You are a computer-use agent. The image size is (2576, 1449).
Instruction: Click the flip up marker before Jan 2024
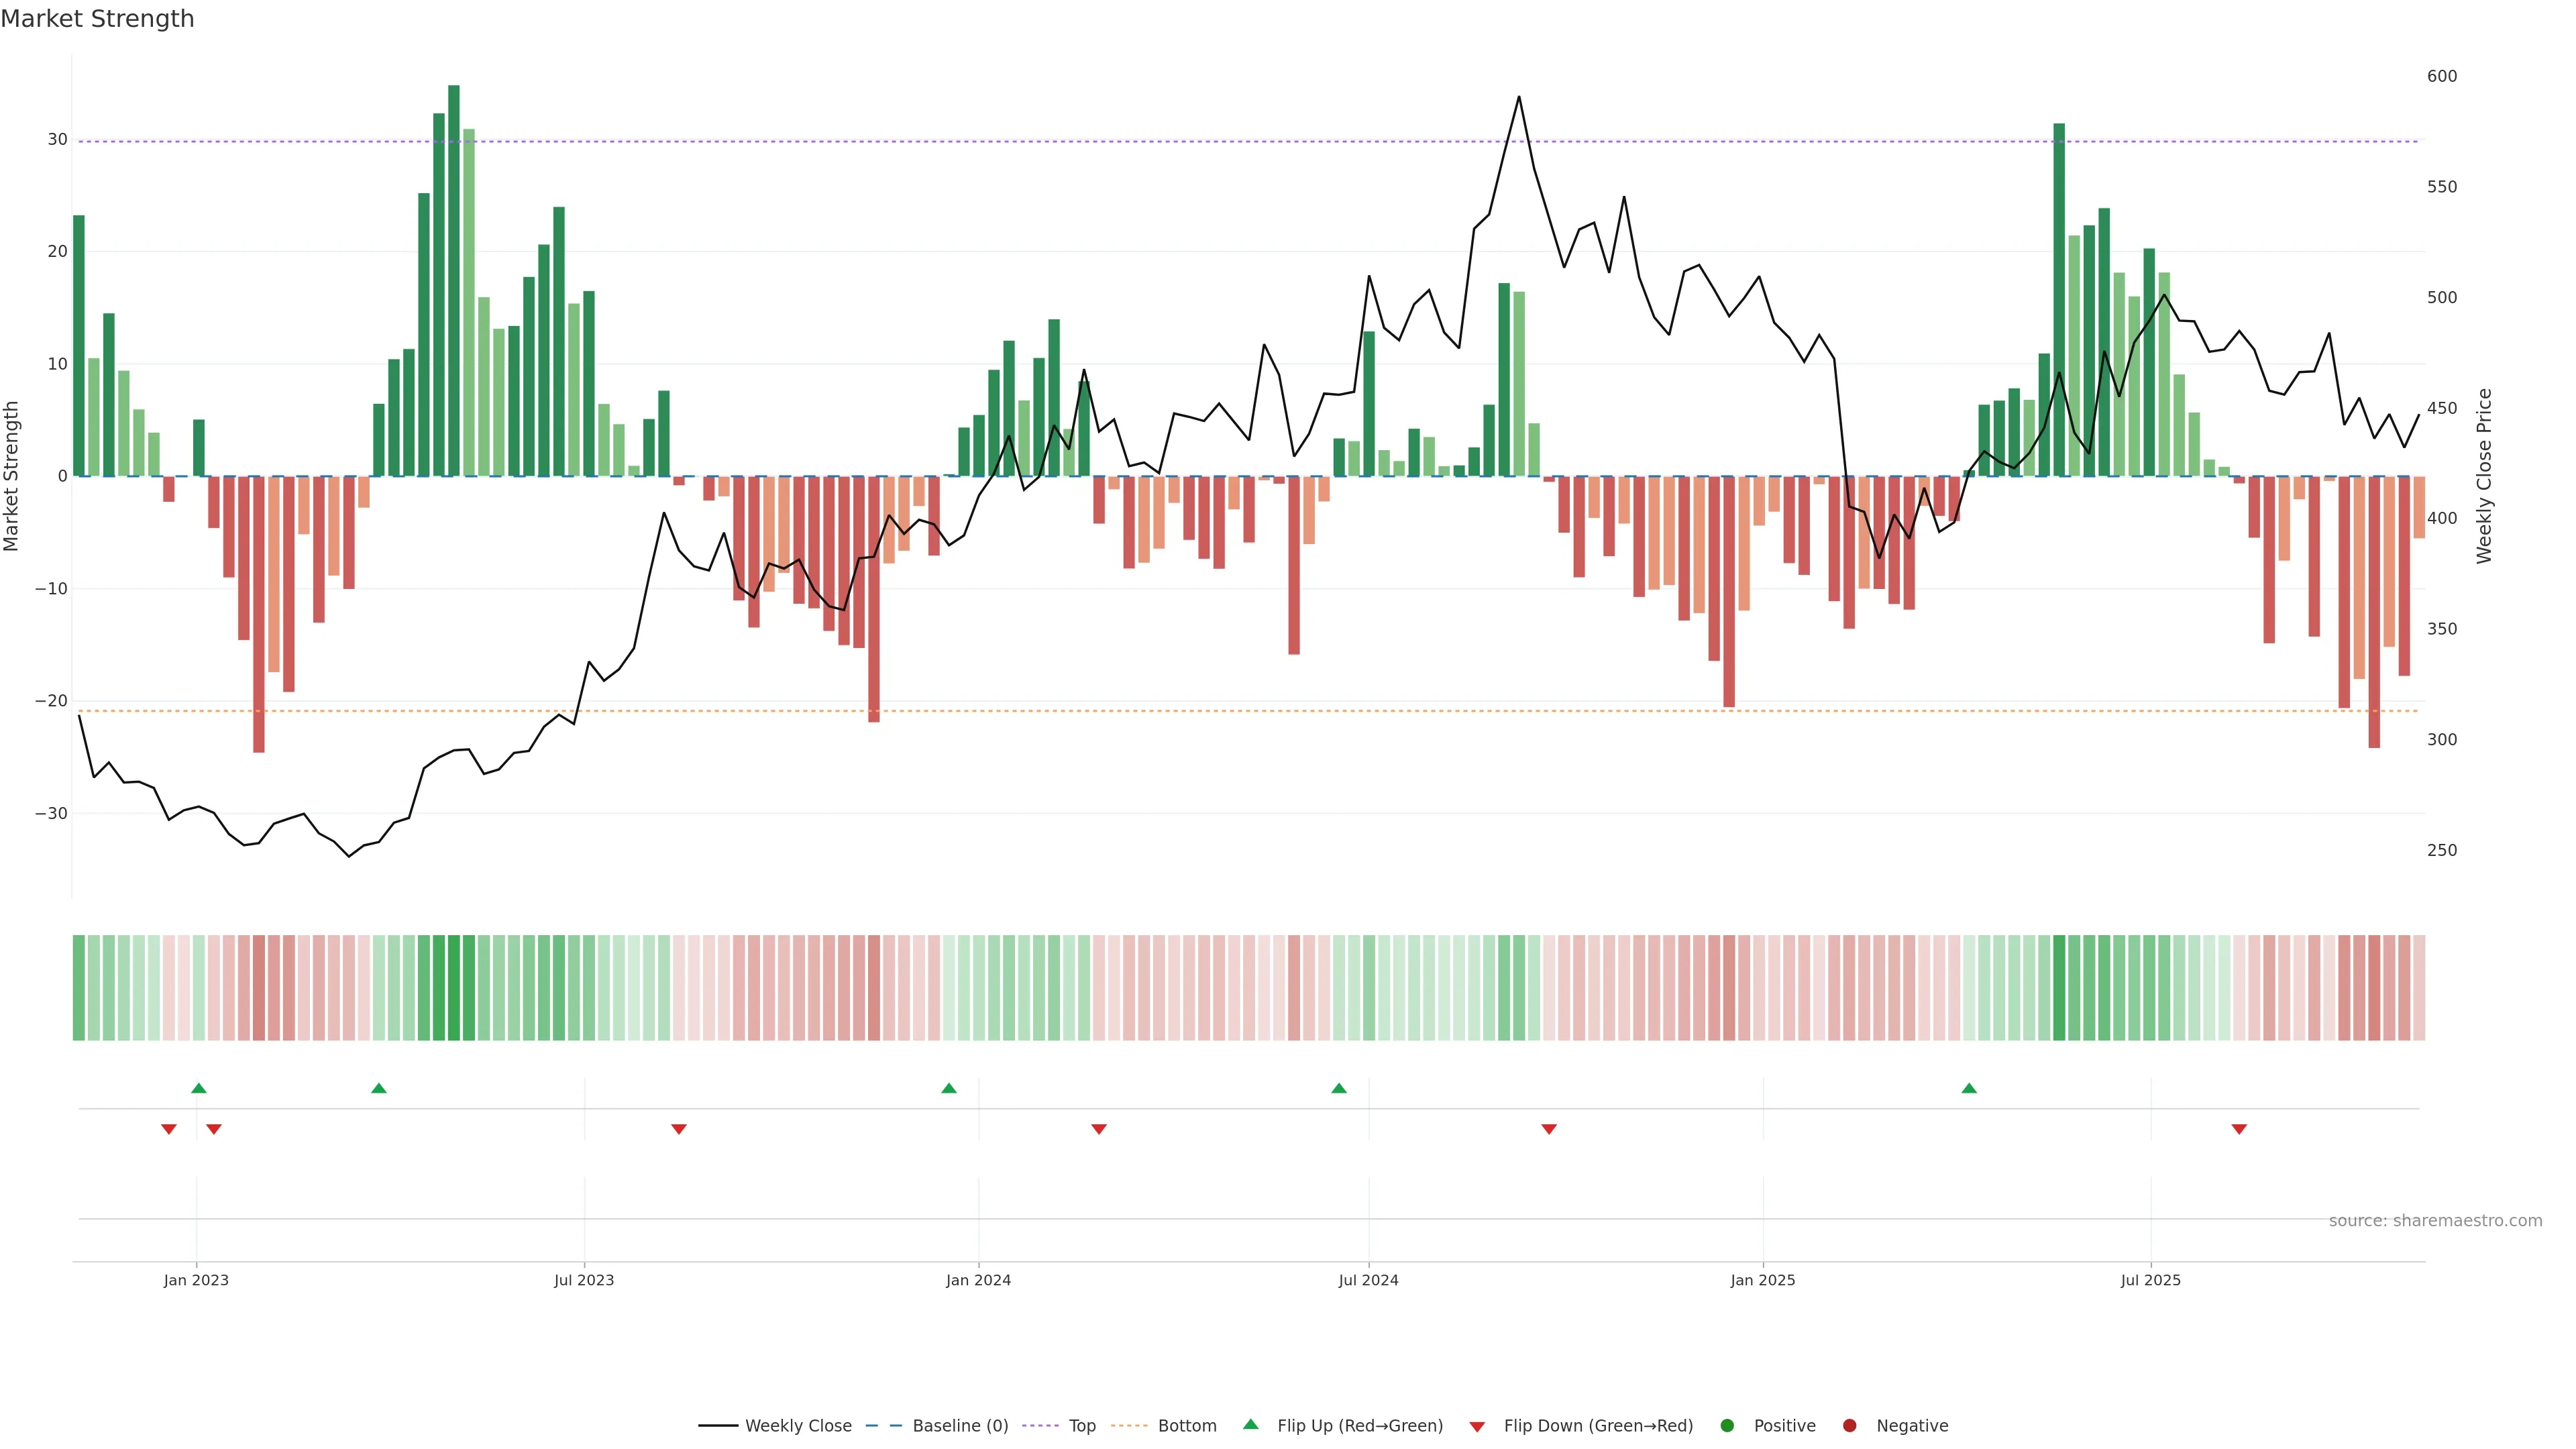pyautogui.click(x=949, y=1088)
